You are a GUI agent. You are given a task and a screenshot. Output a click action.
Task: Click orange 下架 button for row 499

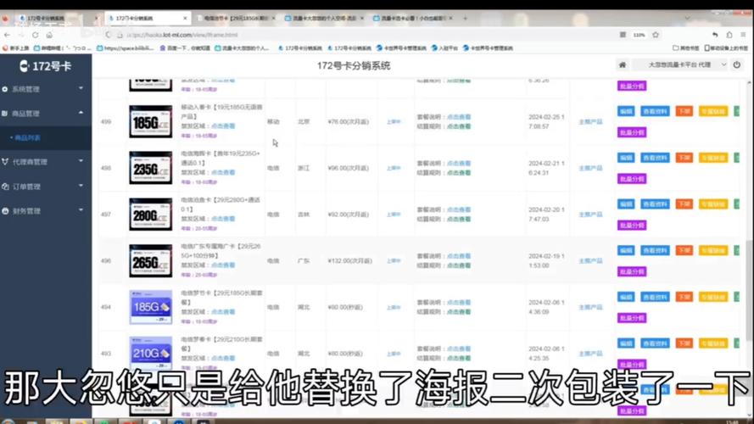[684, 111]
